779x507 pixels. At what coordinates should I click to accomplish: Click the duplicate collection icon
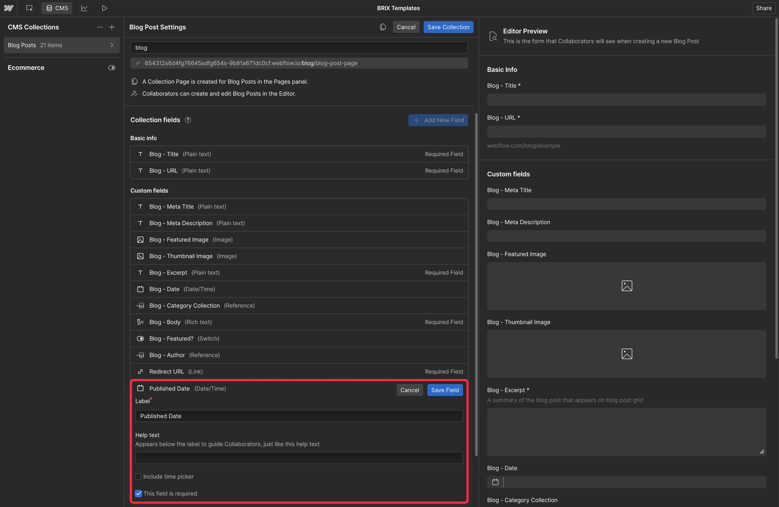[x=383, y=27]
